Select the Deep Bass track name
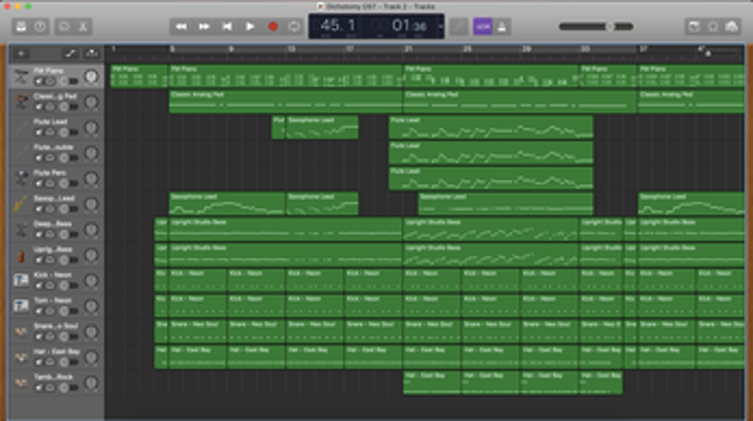 click(53, 224)
